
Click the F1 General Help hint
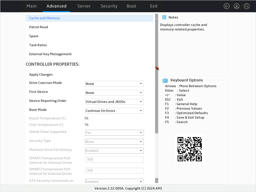(181, 104)
